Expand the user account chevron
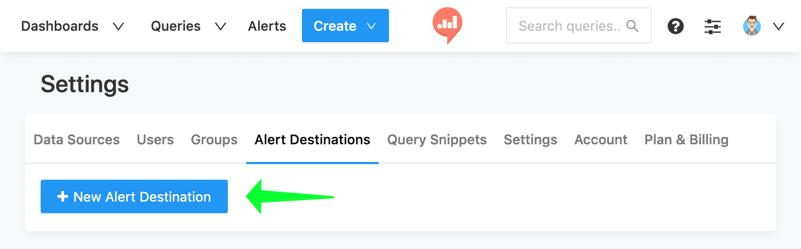The width and height of the screenshot is (801, 249). (x=779, y=26)
